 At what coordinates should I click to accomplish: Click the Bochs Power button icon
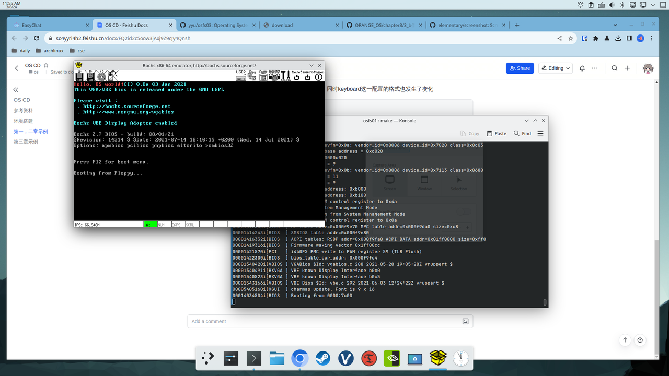coord(318,77)
